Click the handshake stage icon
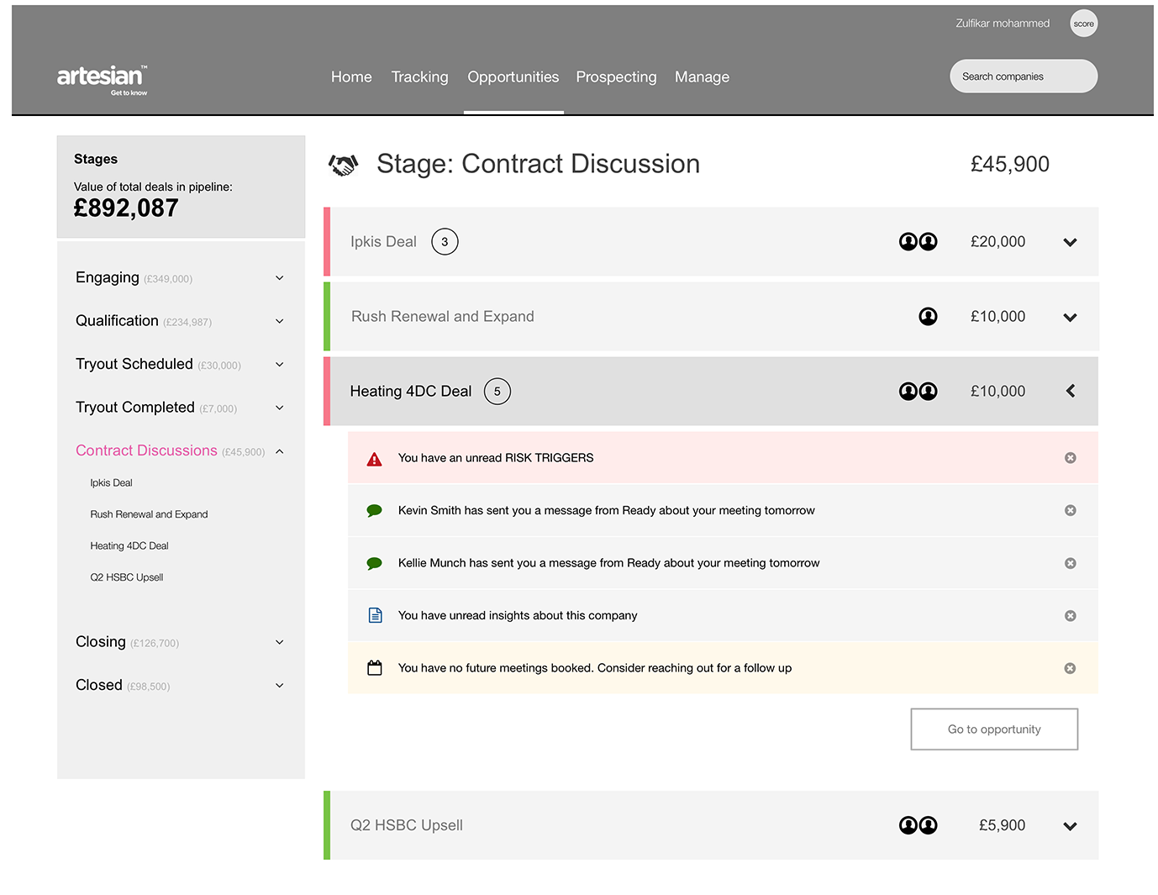Viewport: 1158px width, 895px height. [343, 165]
